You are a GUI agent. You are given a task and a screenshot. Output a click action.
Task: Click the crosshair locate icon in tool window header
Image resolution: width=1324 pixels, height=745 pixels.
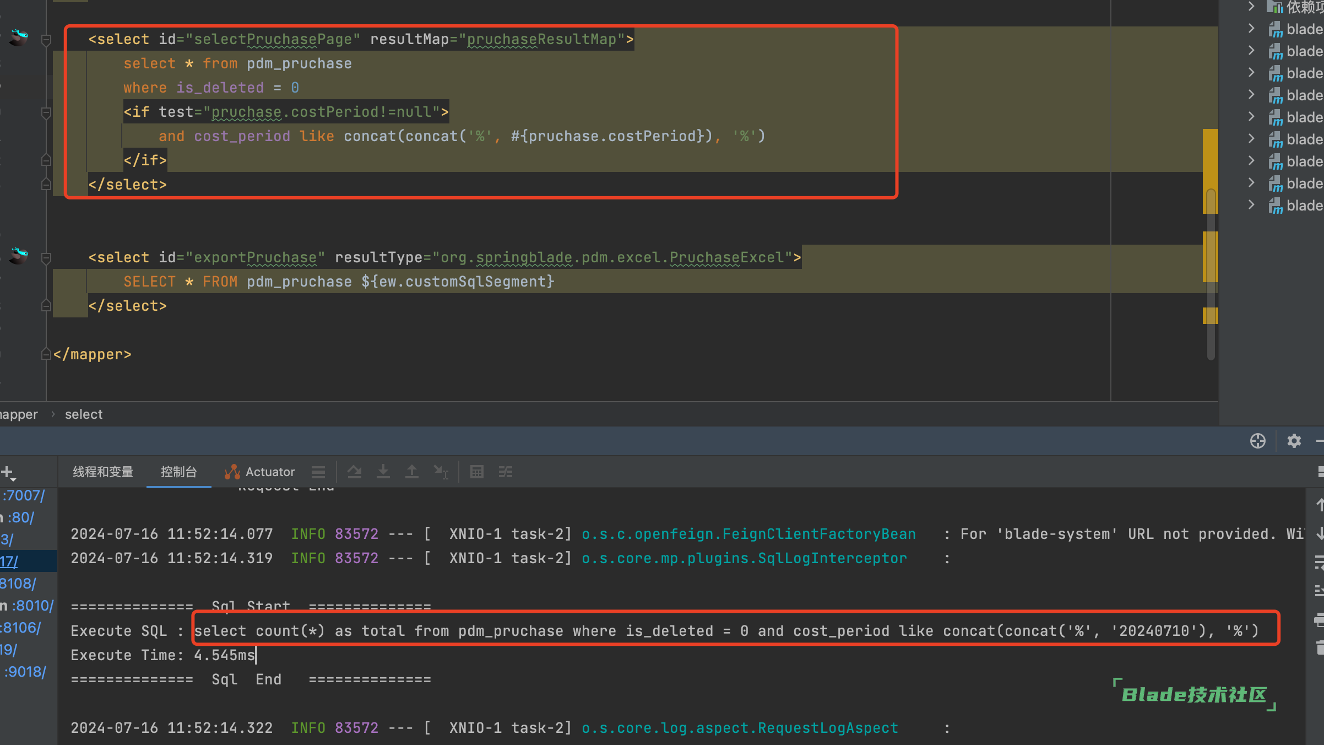click(x=1258, y=441)
